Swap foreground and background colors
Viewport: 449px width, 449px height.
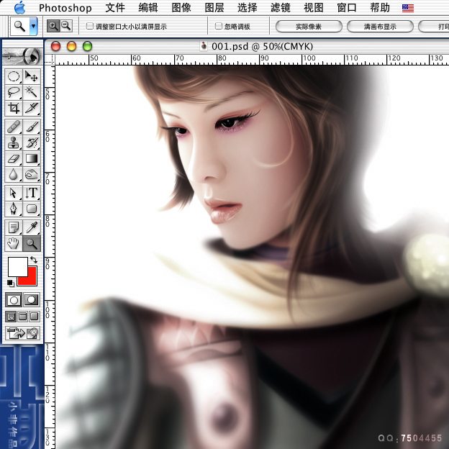[34, 260]
